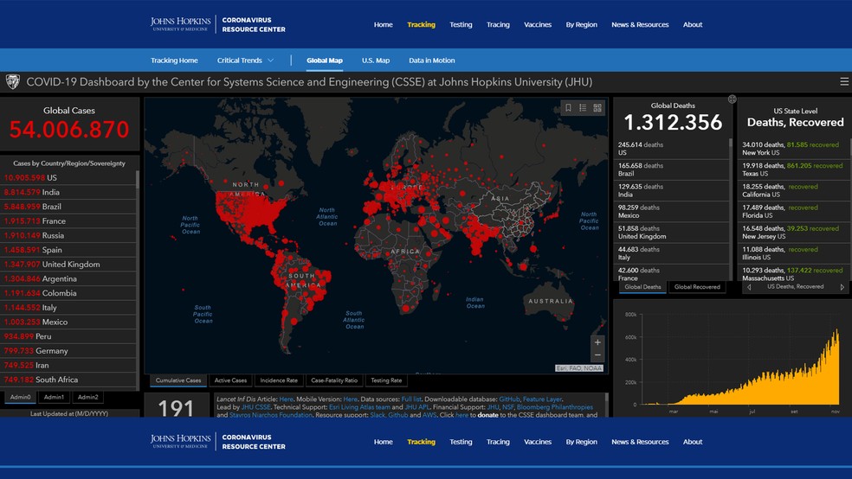
Task: Open the Feature Layer link
Action: pyautogui.click(x=542, y=399)
